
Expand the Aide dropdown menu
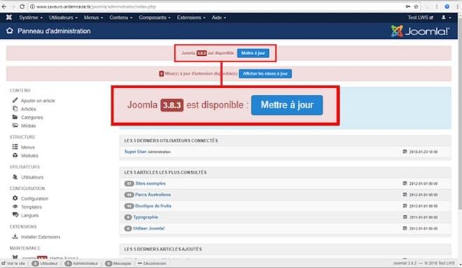click(x=219, y=17)
